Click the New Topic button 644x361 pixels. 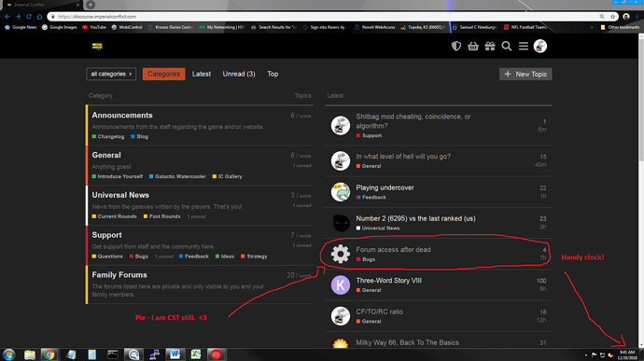(x=525, y=74)
